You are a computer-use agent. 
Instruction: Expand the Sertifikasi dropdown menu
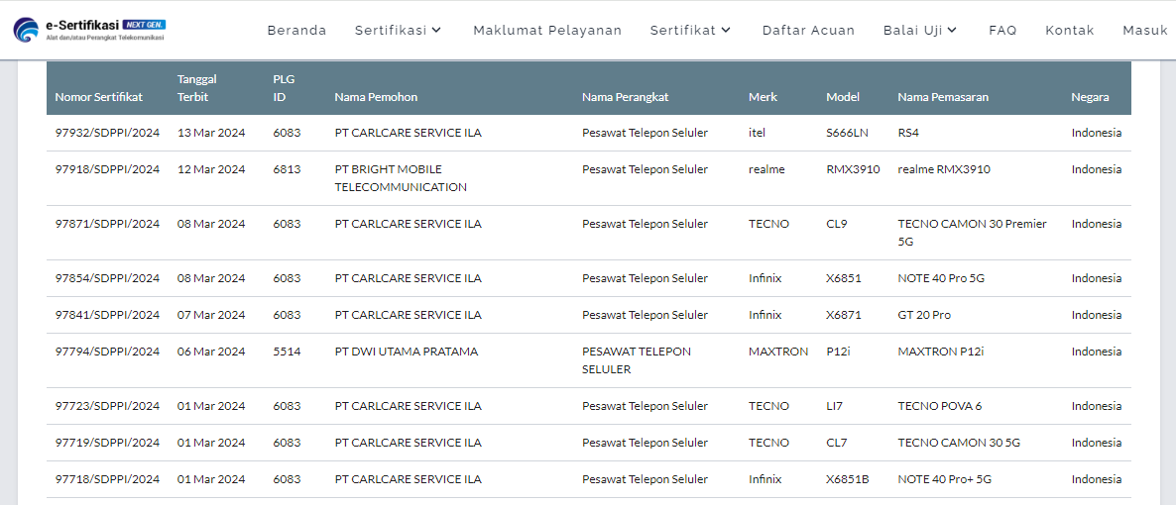point(399,30)
